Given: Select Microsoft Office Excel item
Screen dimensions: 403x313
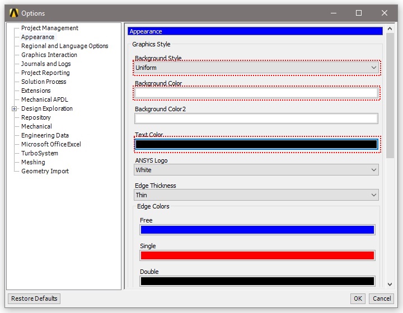Looking at the screenshot, I should [51, 144].
